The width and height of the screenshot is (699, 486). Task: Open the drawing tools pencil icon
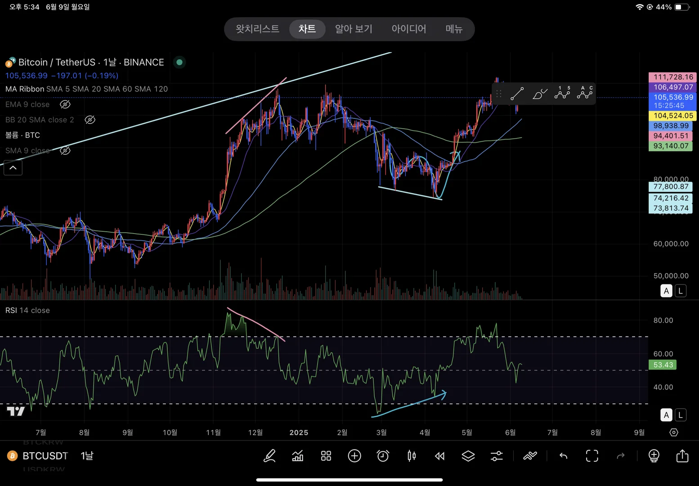pyautogui.click(x=269, y=456)
